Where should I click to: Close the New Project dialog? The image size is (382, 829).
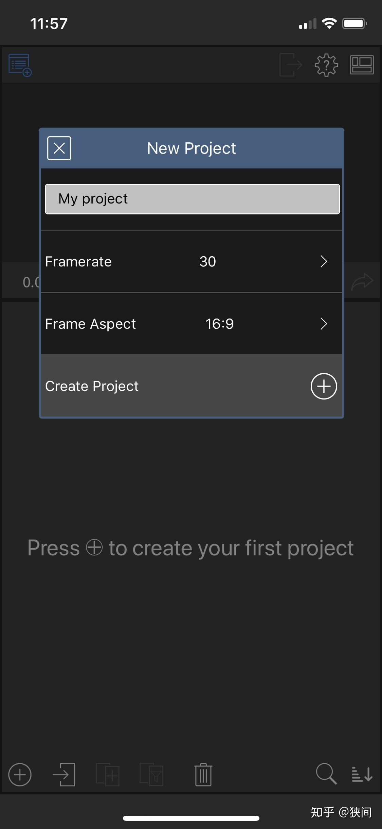tap(59, 148)
